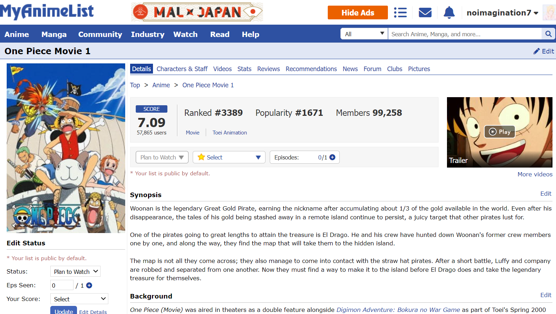Increment episodes with plus icon next to 0/1
This screenshot has width=556, height=314.
click(332, 157)
